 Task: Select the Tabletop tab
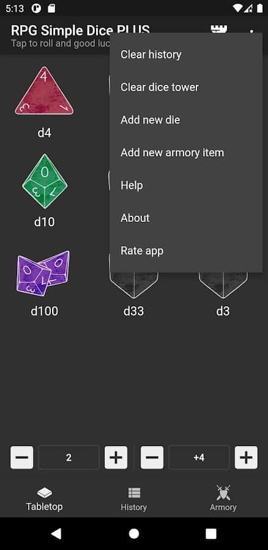[44, 498]
